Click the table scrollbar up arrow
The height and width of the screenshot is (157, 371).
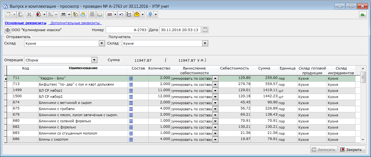click(363, 68)
